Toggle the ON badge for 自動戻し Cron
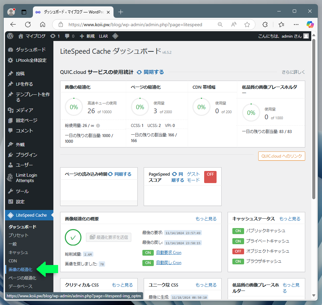The height and width of the screenshot is (305, 322). click(148, 263)
